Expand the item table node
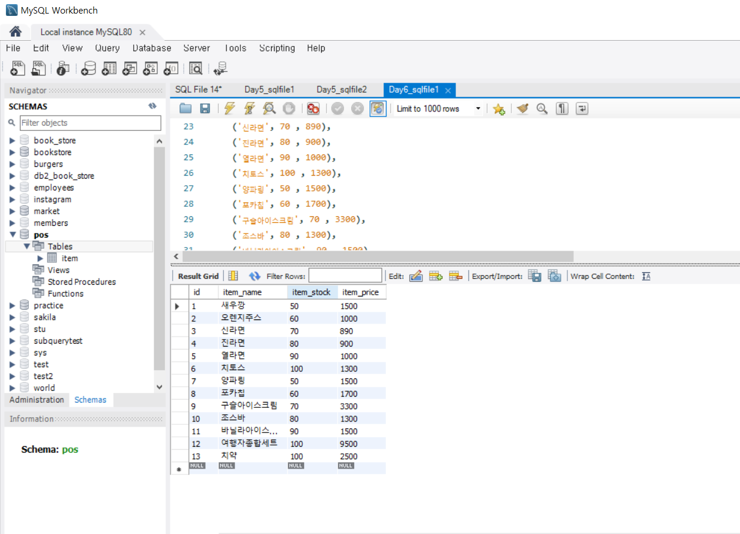The width and height of the screenshot is (740, 534). tap(40, 258)
